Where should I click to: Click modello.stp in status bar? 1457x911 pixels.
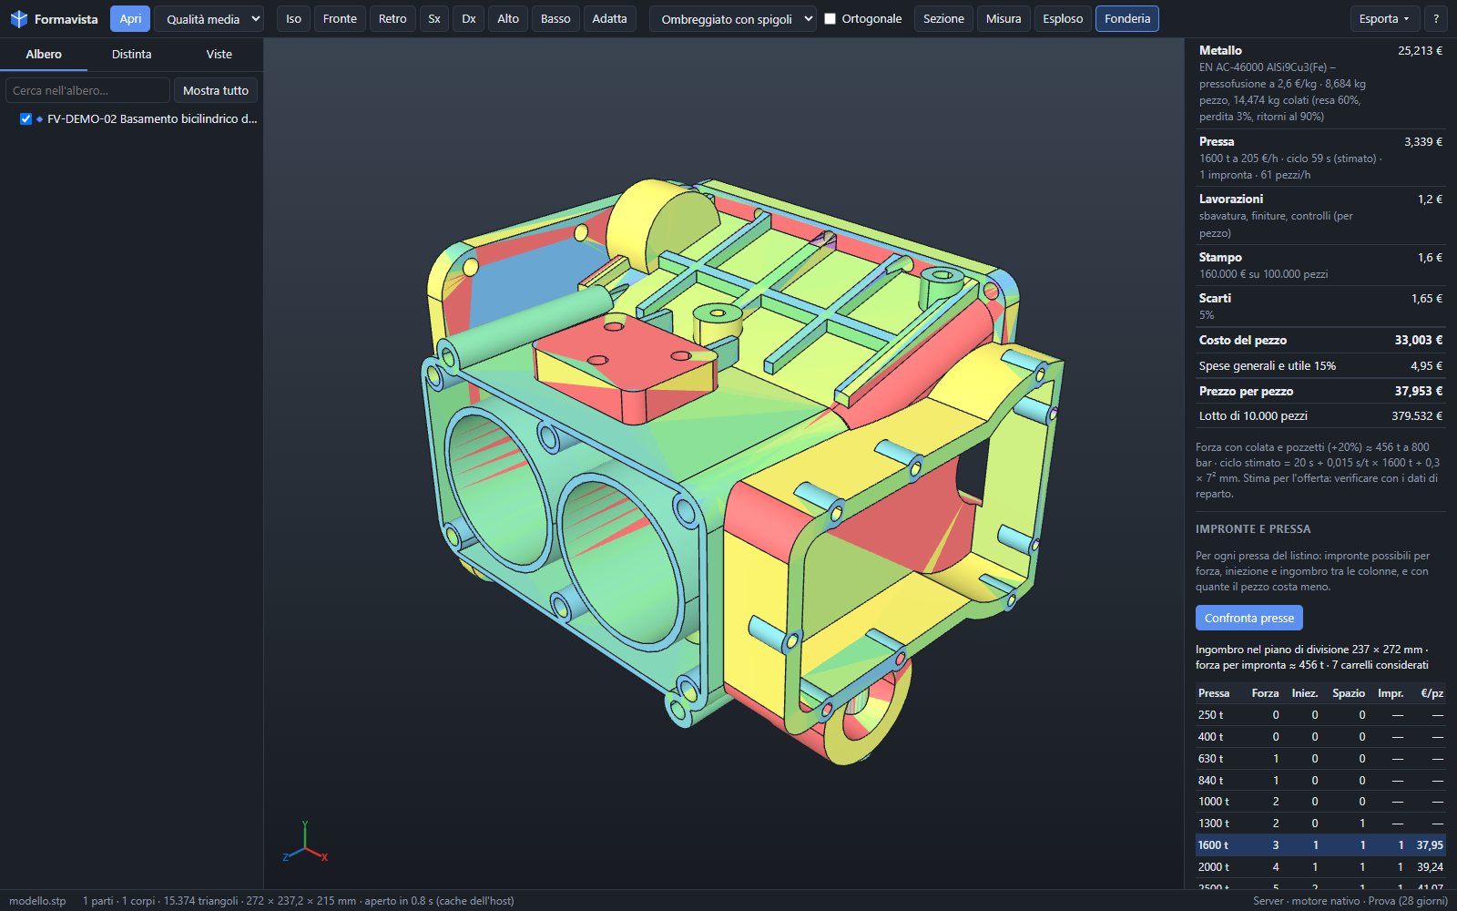pyautogui.click(x=37, y=901)
